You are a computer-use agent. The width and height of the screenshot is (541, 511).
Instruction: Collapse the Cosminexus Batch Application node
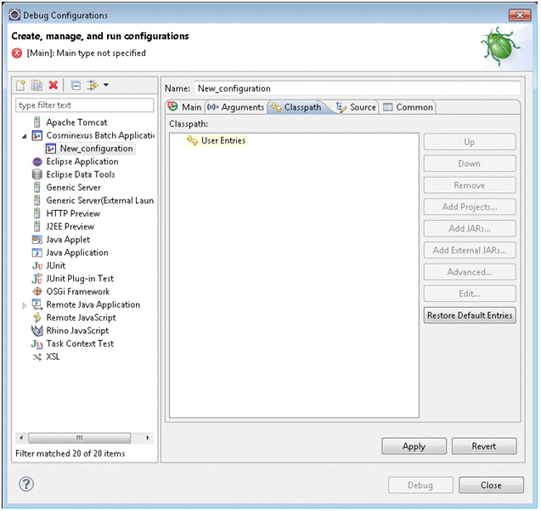[24, 136]
